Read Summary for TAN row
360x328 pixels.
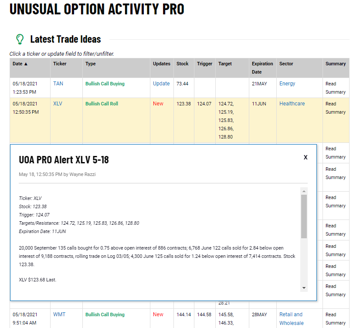(336, 88)
